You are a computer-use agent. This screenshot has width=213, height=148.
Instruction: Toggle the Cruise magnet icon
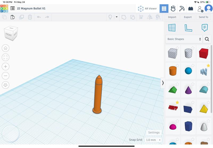158,17
